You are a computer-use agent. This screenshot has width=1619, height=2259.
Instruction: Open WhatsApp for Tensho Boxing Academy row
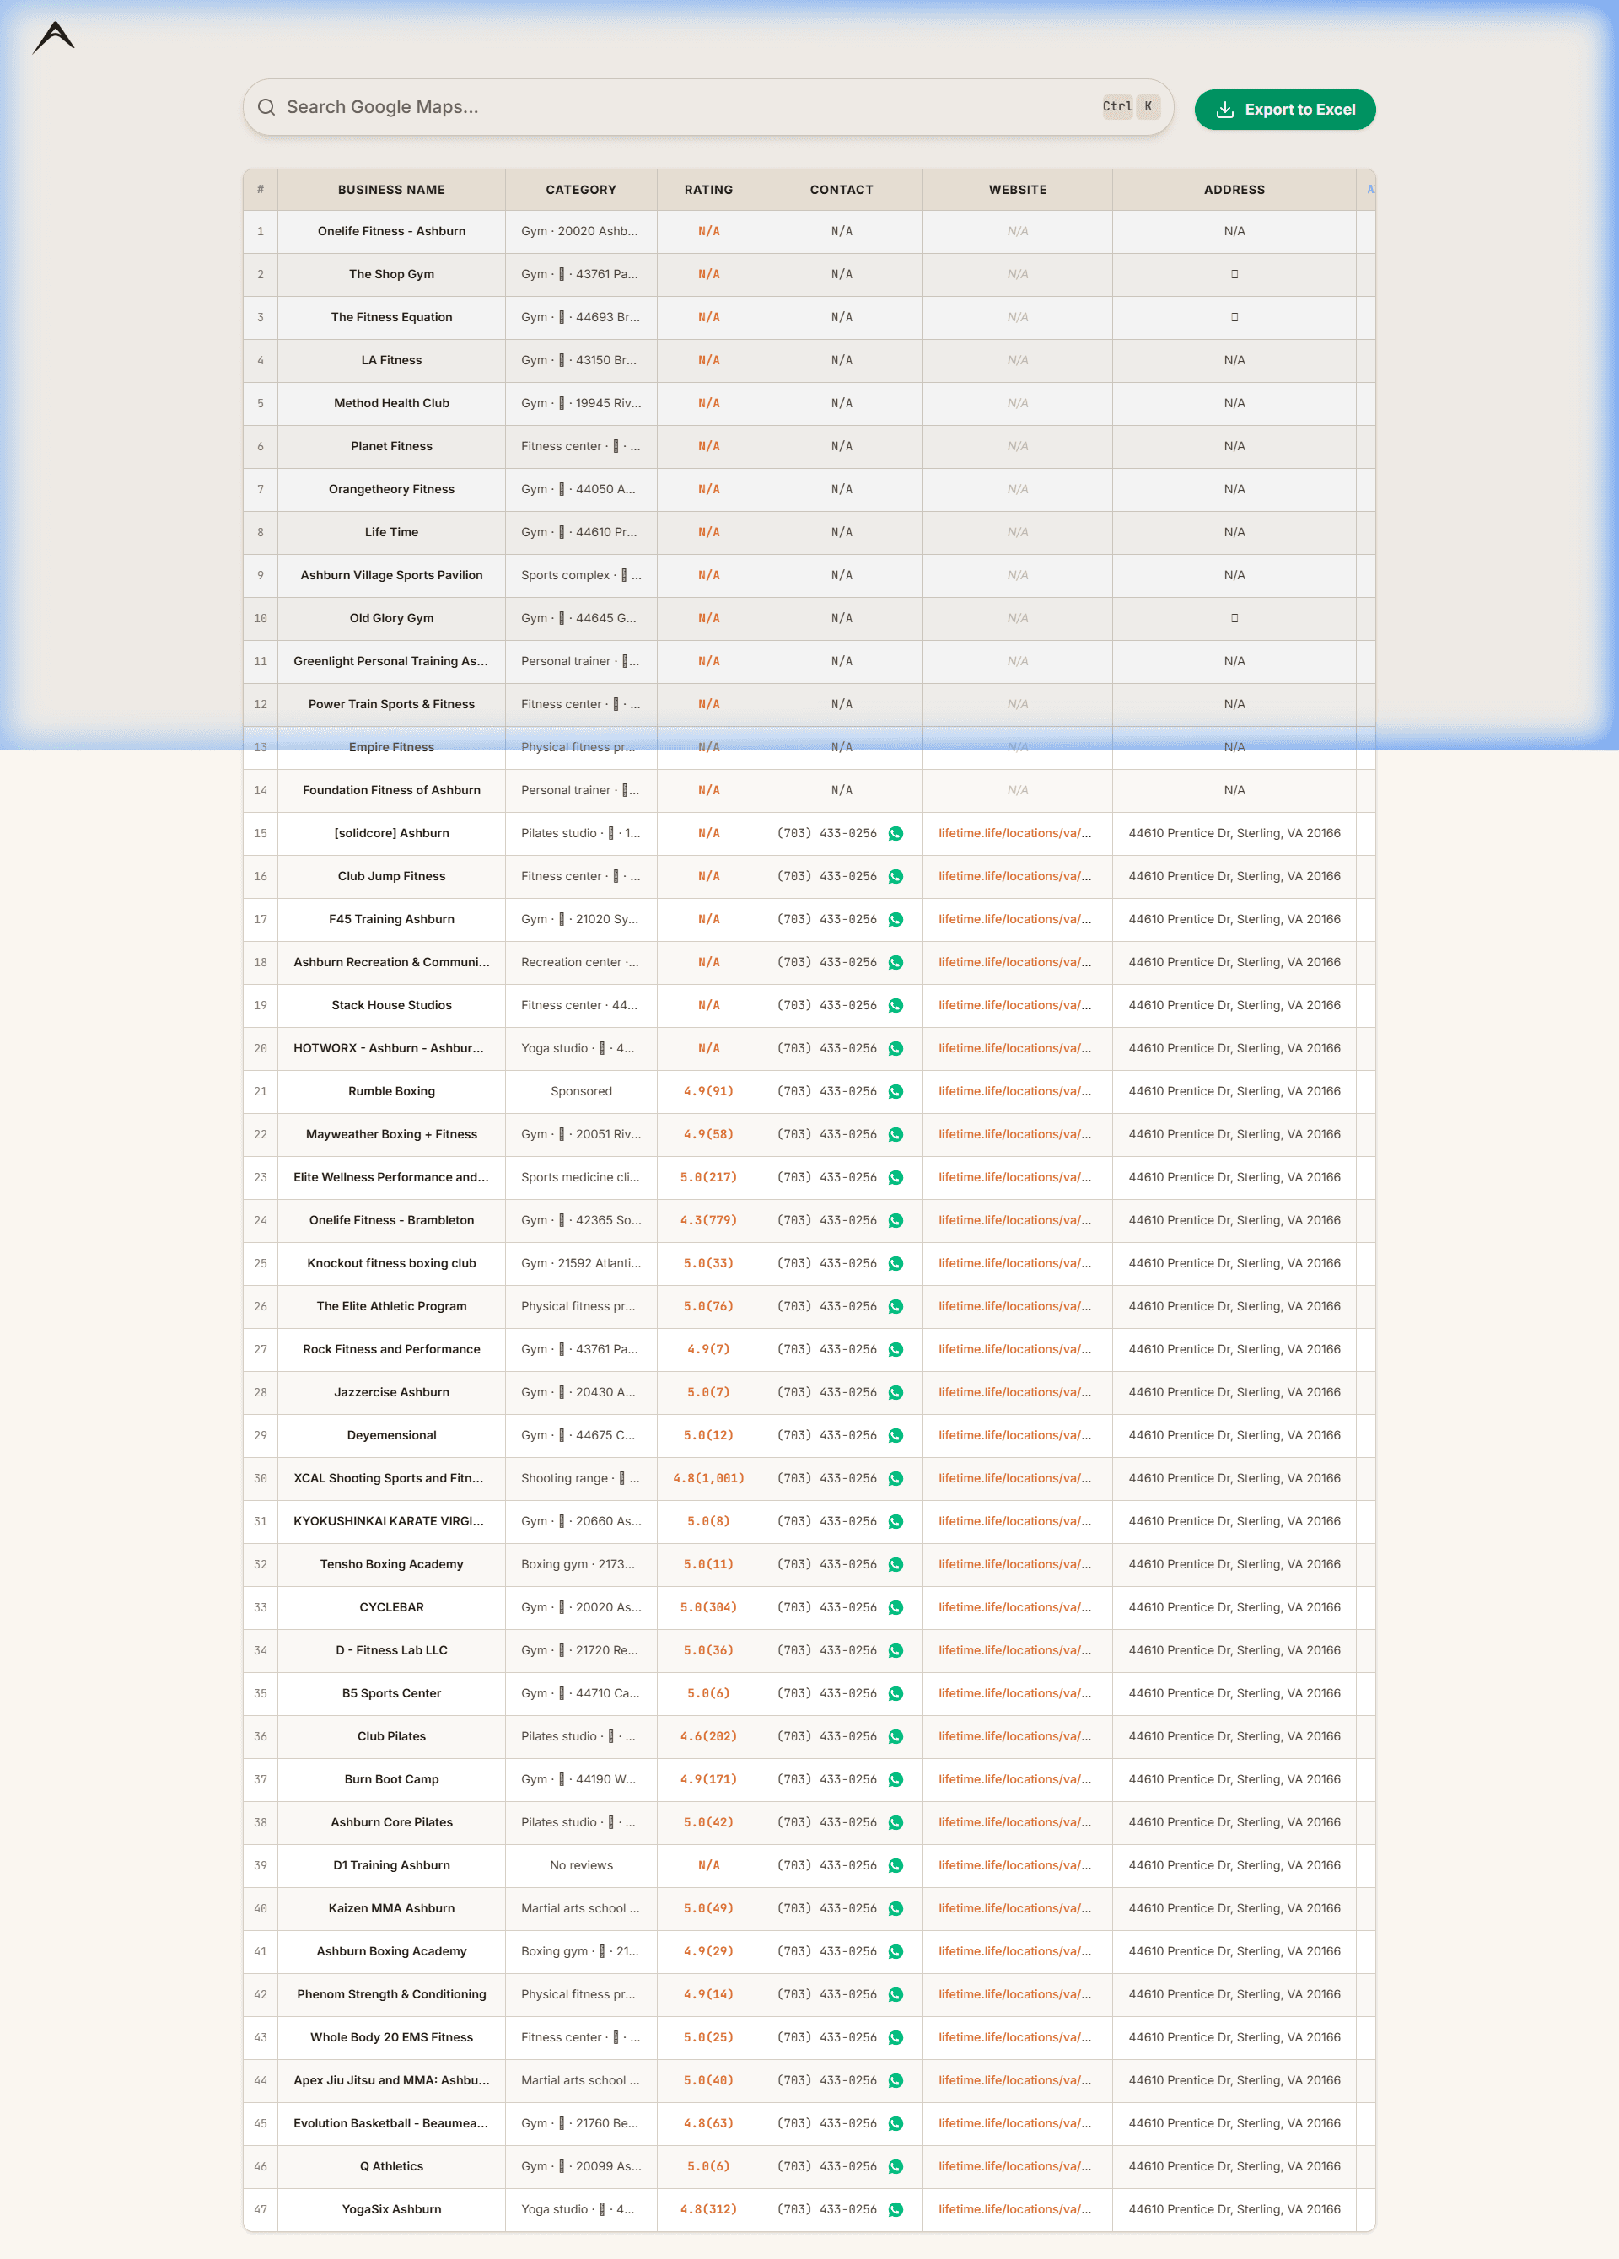tap(896, 1565)
